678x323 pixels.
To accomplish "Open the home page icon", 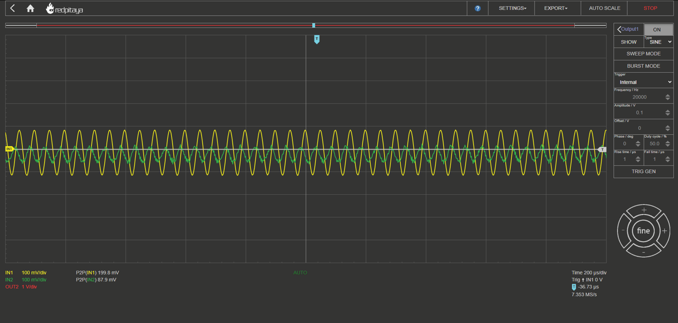I will click(x=30, y=8).
